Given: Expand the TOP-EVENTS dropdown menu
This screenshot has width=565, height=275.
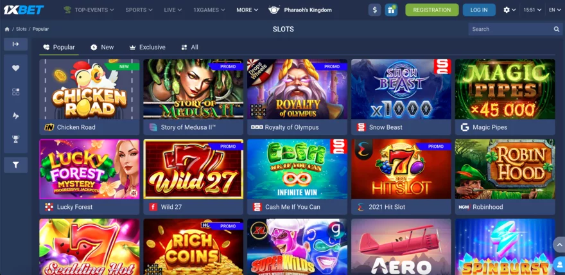Looking at the screenshot, I should [x=89, y=10].
